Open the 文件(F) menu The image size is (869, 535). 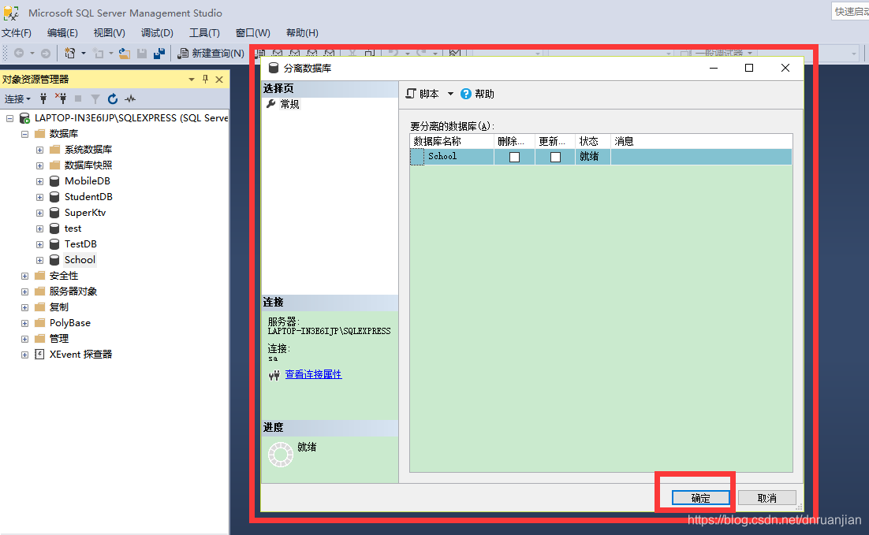point(16,32)
